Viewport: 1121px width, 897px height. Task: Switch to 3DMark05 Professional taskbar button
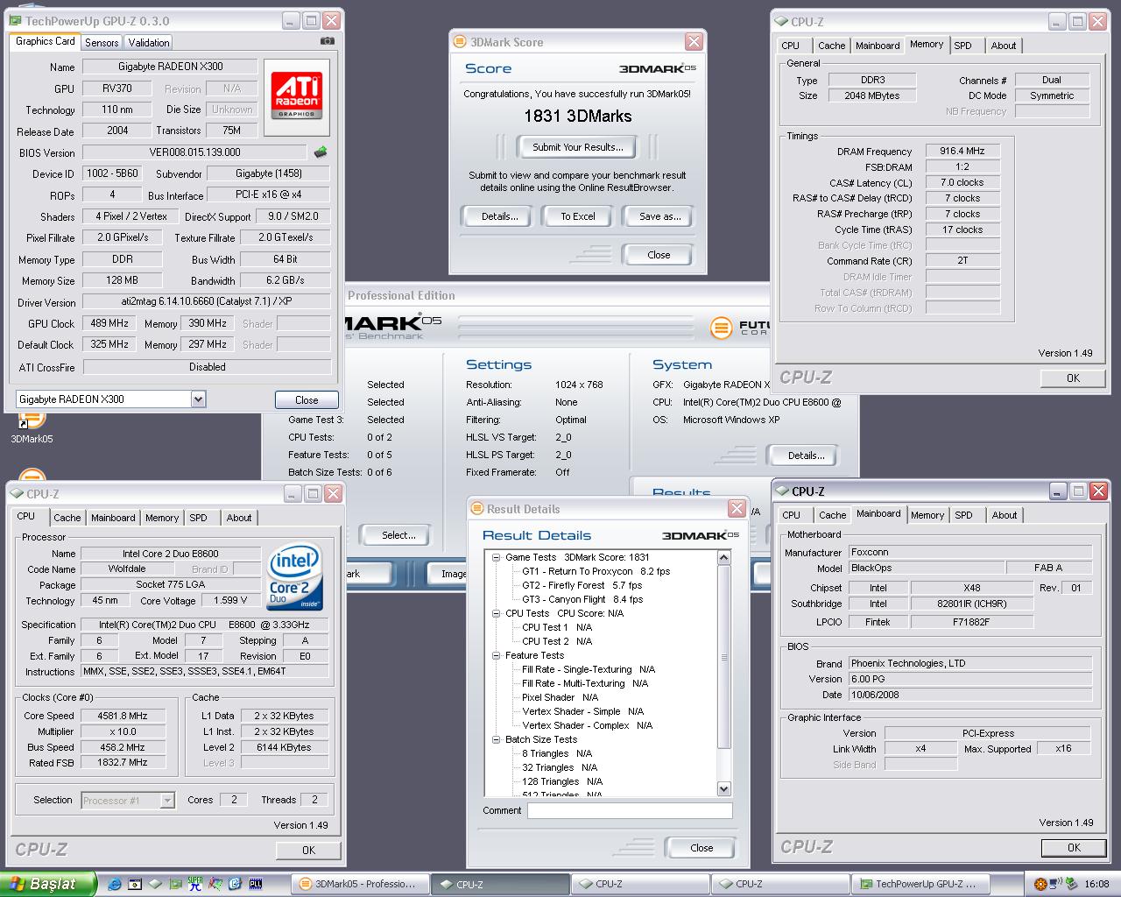point(361,884)
